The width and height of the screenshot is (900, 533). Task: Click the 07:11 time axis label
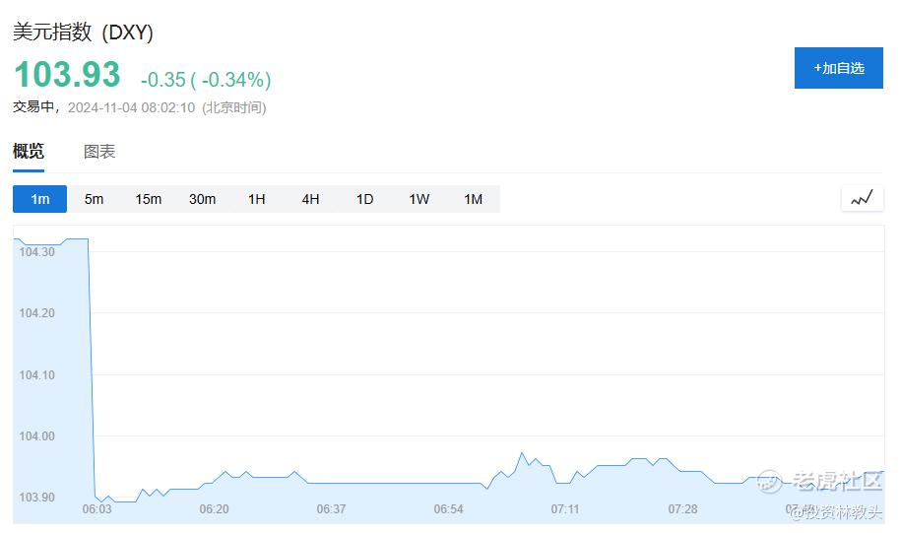click(565, 509)
